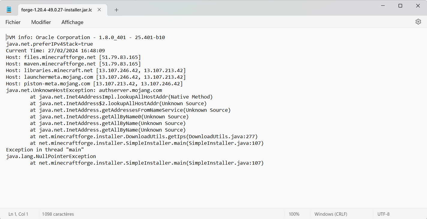Click the 'Host: maven.minecraftforge.net' line
Viewport: 427px width, 219px height.
pyautogui.click(x=73, y=64)
